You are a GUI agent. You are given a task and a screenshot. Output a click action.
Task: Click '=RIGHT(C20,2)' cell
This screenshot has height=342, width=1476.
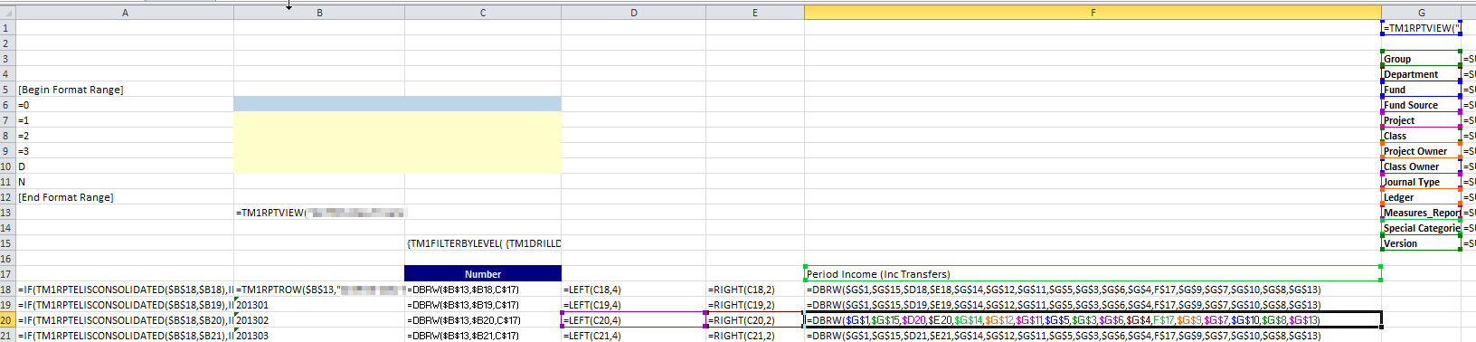click(x=755, y=320)
